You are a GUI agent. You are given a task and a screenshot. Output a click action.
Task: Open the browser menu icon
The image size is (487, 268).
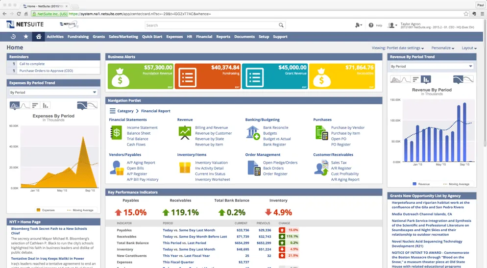482,14
